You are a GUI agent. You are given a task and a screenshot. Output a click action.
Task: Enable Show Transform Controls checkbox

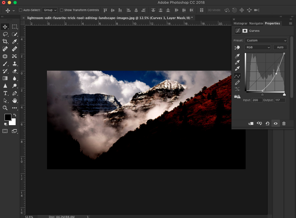tap(61, 10)
